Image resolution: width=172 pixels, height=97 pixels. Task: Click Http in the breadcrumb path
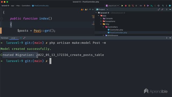pos(18,6)
